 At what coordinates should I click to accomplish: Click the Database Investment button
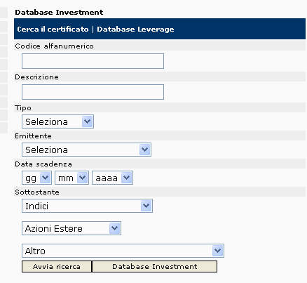155,267
